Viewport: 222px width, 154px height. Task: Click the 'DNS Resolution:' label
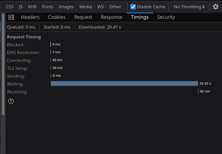coord(24,53)
